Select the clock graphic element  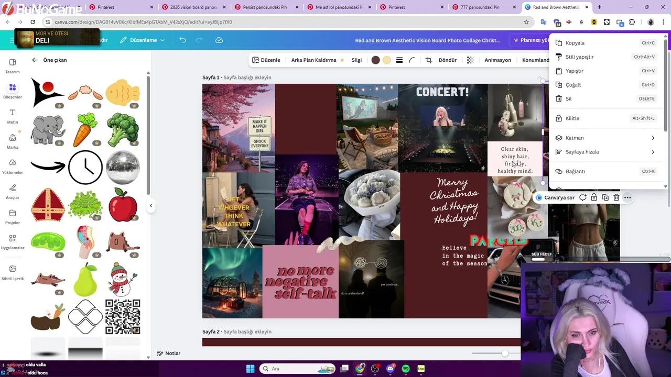click(85, 167)
